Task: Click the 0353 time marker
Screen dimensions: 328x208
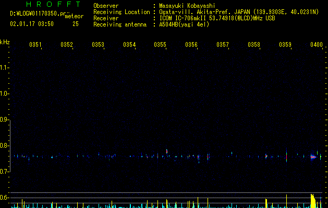Action: pyautogui.click(x=98, y=44)
